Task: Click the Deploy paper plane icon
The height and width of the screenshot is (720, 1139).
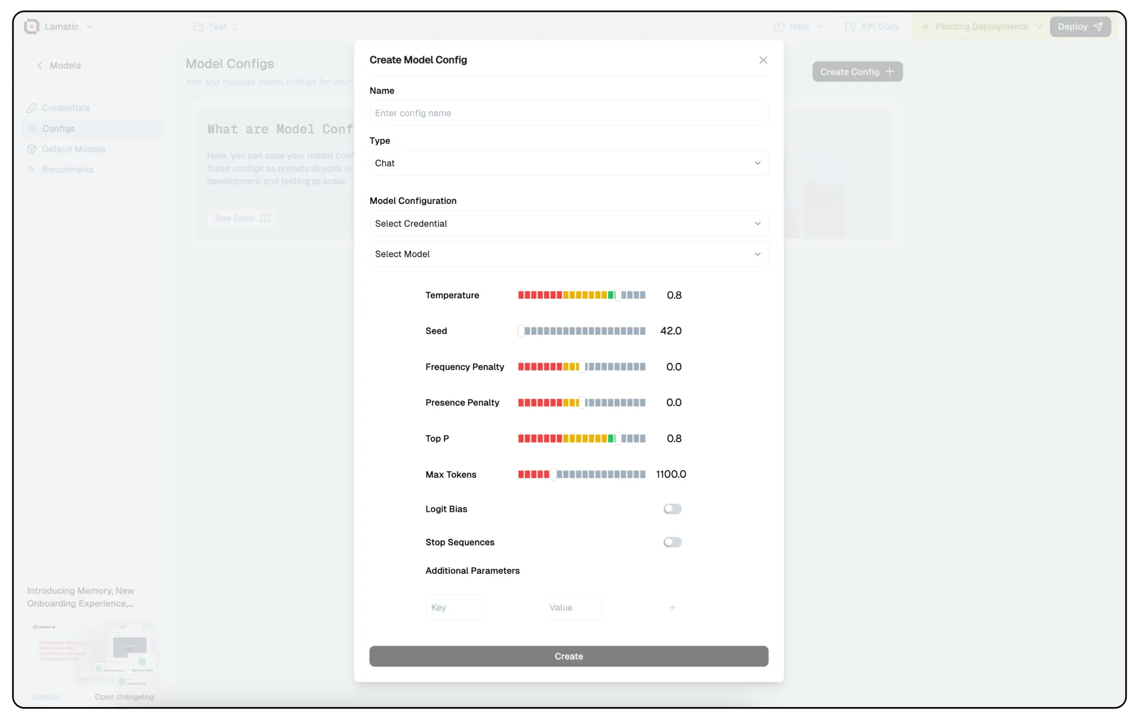Action: (x=1098, y=26)
